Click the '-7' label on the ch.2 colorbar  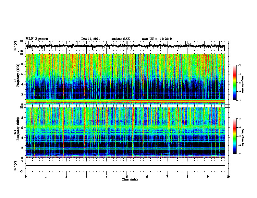pos(239,154)
